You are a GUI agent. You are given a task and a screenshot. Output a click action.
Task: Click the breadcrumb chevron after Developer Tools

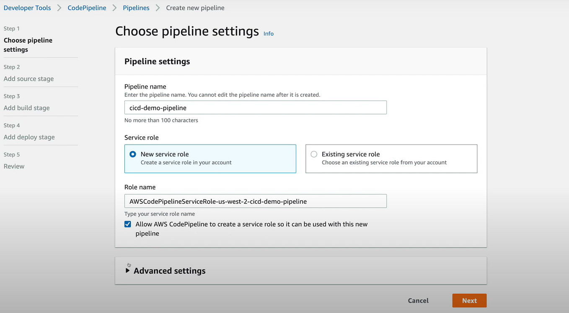click(59, 8)
